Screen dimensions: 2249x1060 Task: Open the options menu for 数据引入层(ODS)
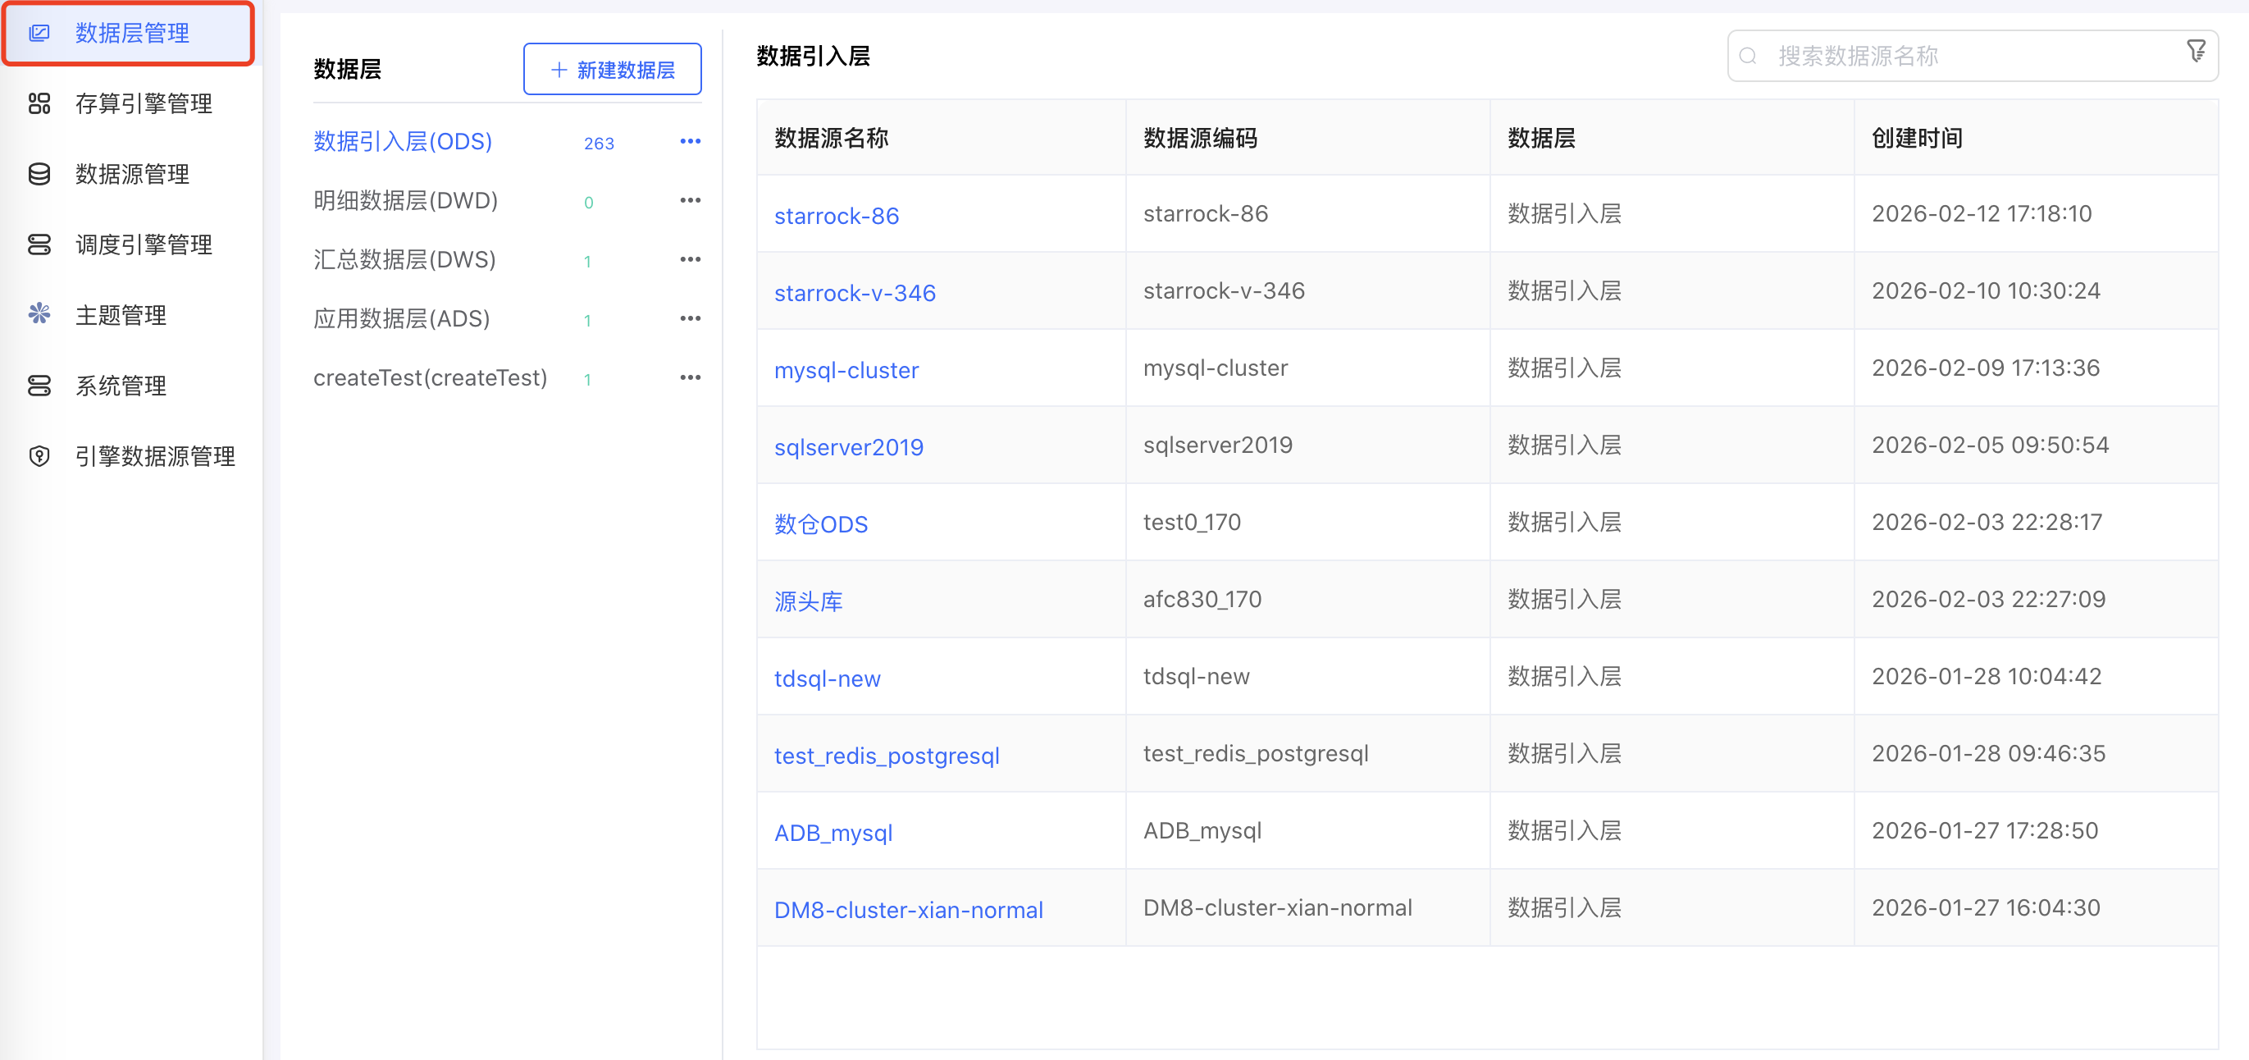(x=691, y=140)
